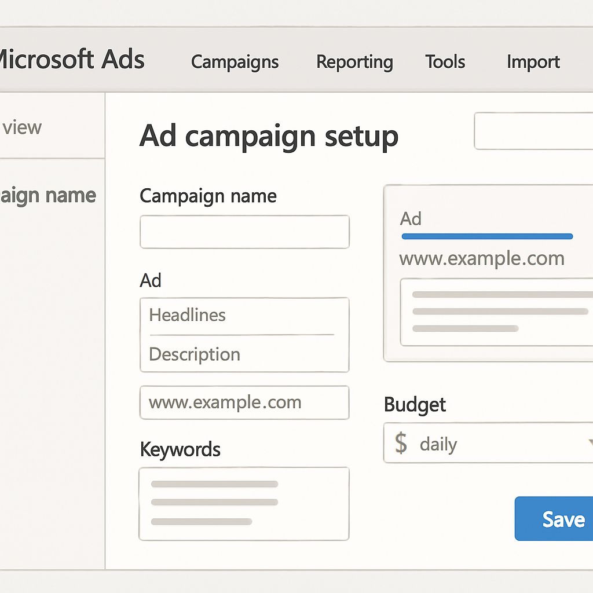Click the dollar sign icon in Budget
This screenshot has width=593, height=593.
(401, 443)
